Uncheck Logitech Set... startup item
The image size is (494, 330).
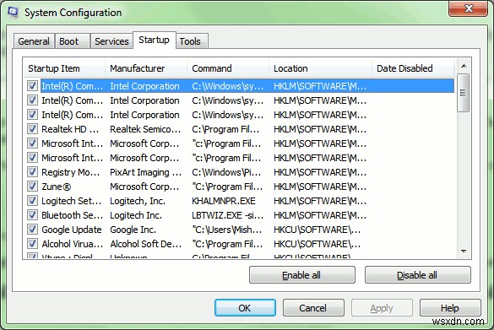click(x=32, y=201)
